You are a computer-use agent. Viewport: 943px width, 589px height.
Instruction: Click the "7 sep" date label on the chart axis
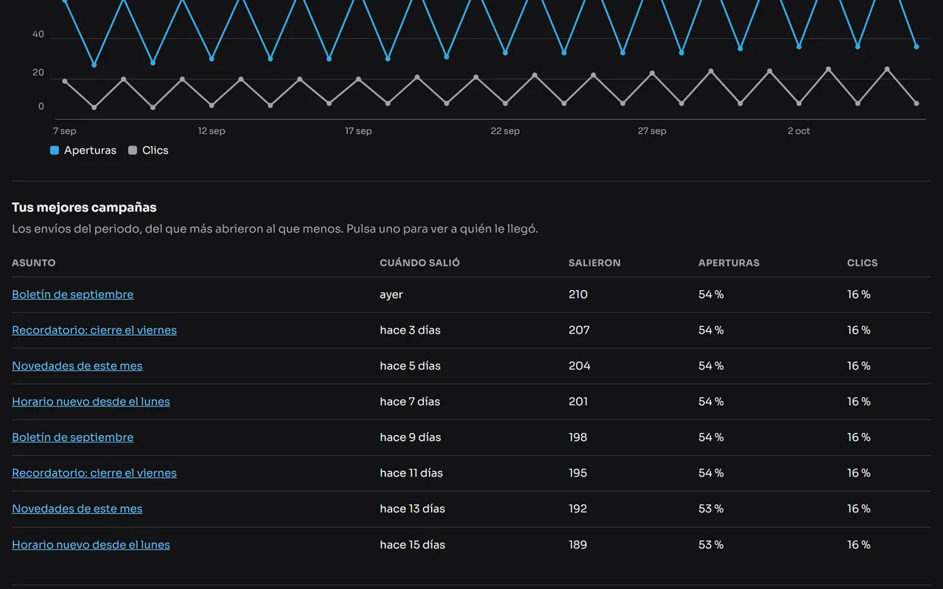tap(65, 131)
